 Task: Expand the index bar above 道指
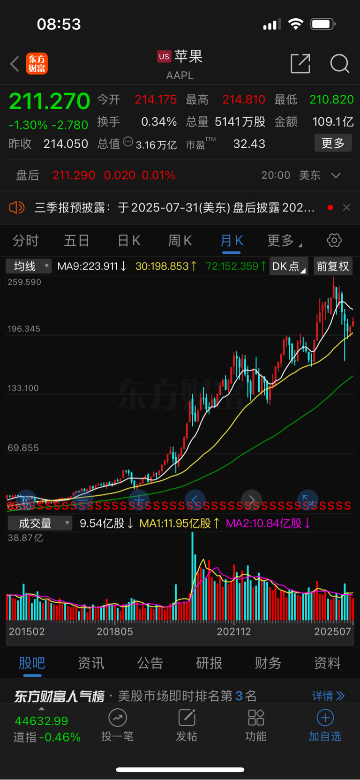click(x=42, y=709)
